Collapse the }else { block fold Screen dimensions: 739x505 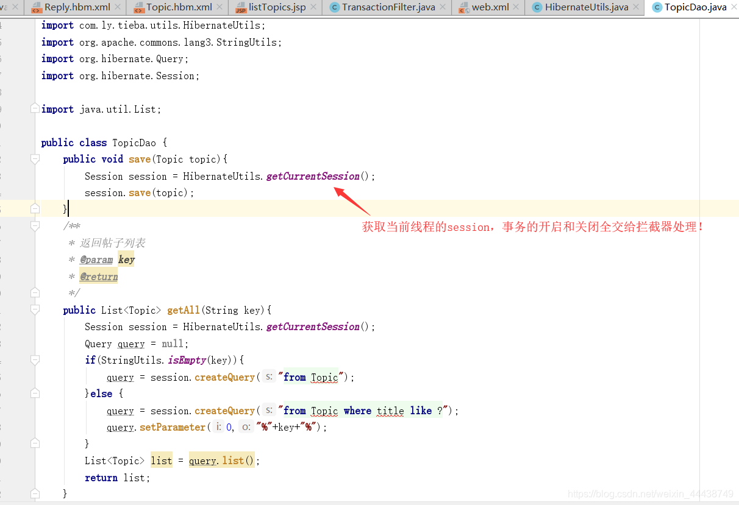pos(35,394)
